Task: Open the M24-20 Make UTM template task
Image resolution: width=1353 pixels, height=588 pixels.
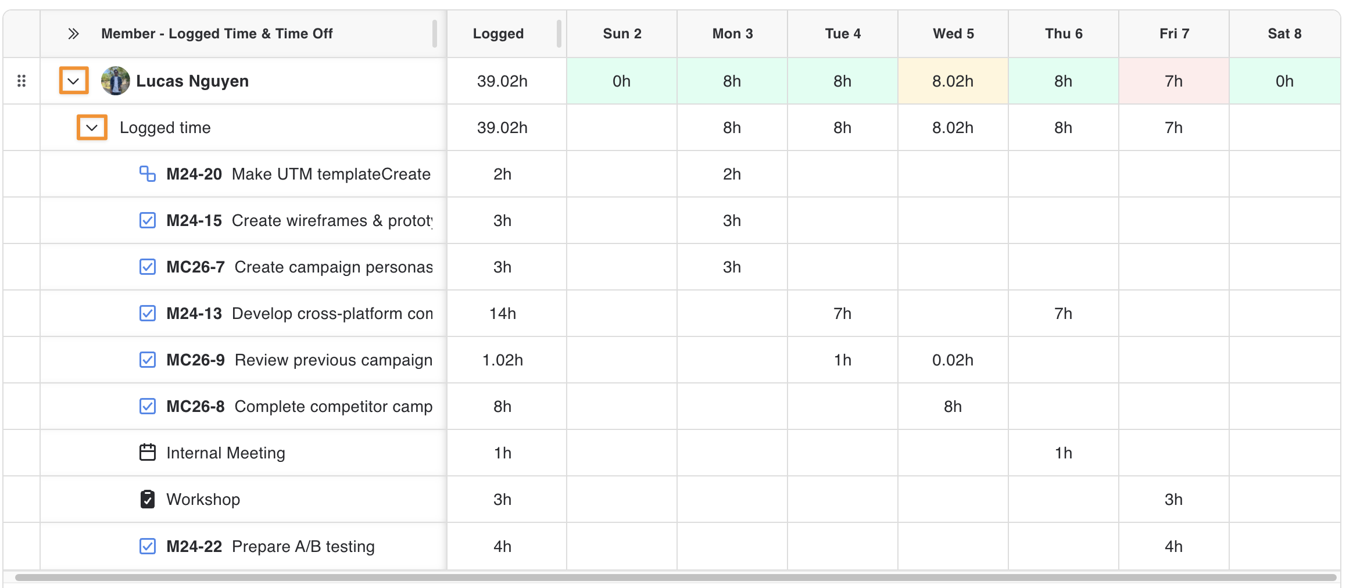Action: click(298, 174)
